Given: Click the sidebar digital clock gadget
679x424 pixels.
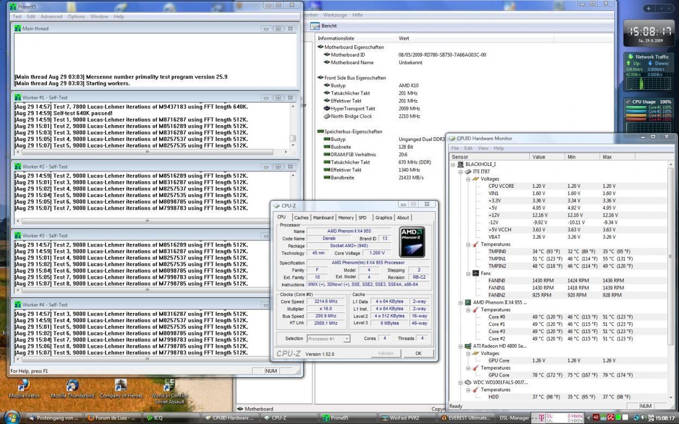Looking at the screenshot, I should point(648,33).
